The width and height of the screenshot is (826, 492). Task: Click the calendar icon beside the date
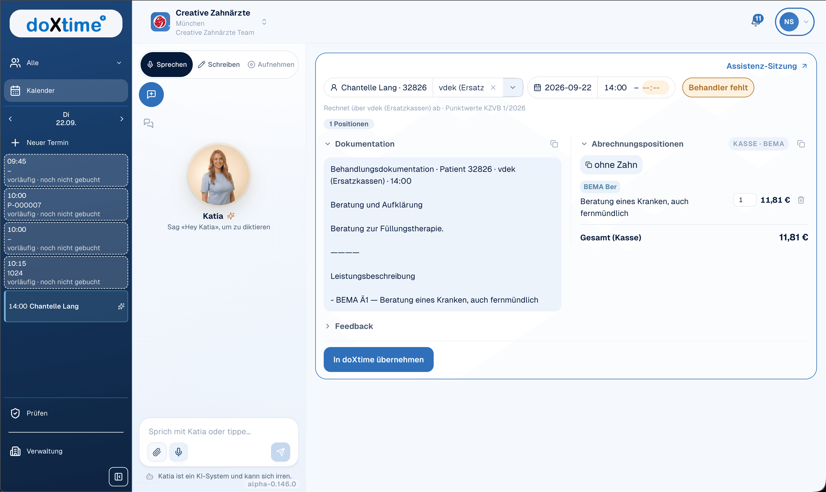(x=537, y=87)
